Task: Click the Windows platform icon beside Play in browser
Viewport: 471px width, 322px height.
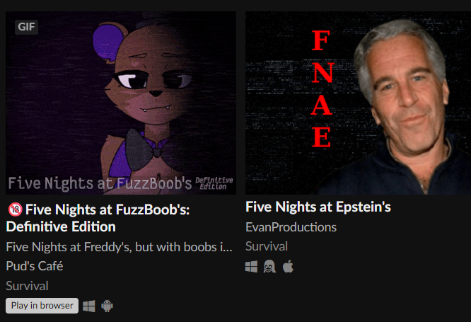Action: 89,306
